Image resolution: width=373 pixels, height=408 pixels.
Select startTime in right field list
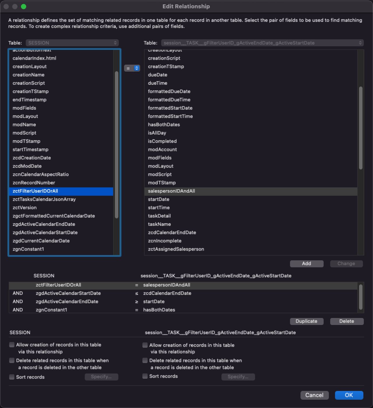(x=251, y=207)
